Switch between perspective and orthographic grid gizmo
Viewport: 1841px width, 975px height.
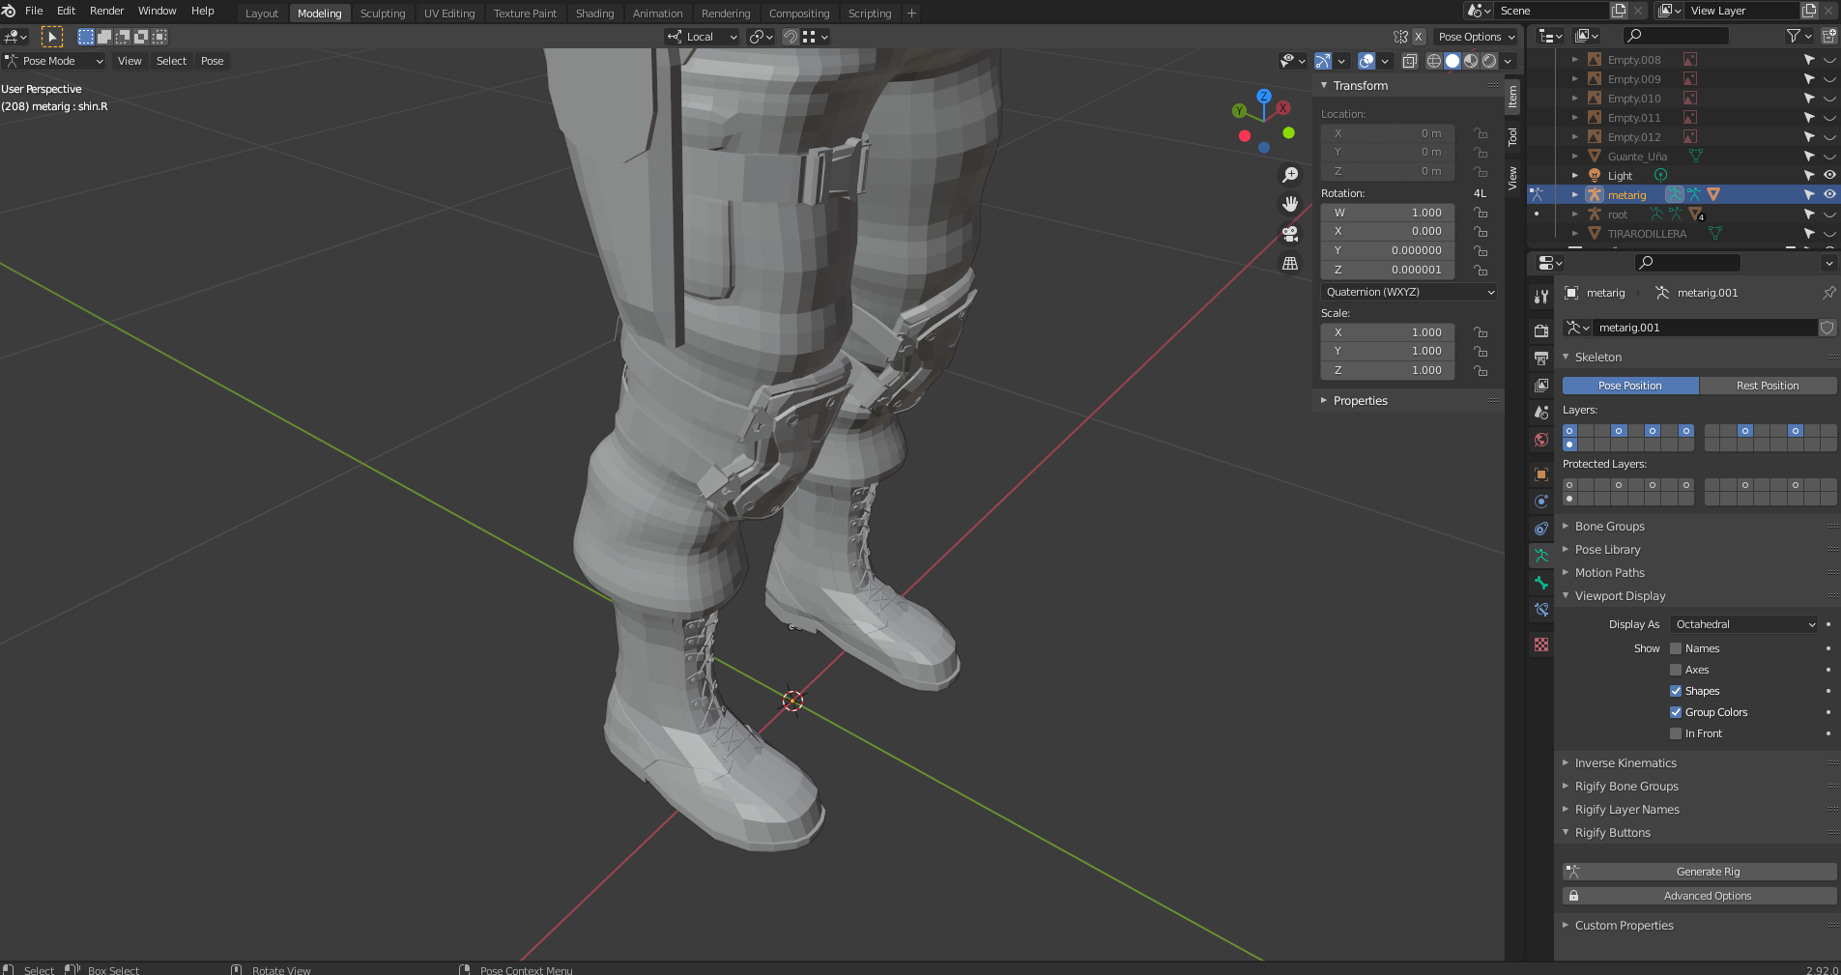coord(1290,263)
